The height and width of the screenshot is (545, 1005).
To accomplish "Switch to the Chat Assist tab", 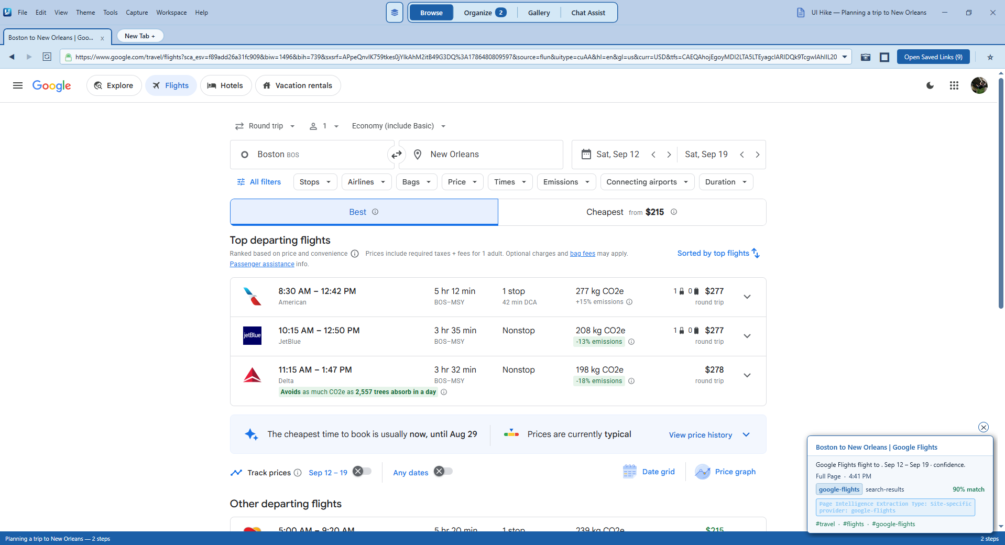I will click(x=588, y=13).
